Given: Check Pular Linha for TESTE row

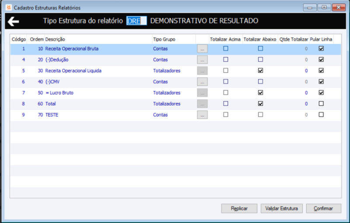Looking at the screenshot, I should point(321,115).
